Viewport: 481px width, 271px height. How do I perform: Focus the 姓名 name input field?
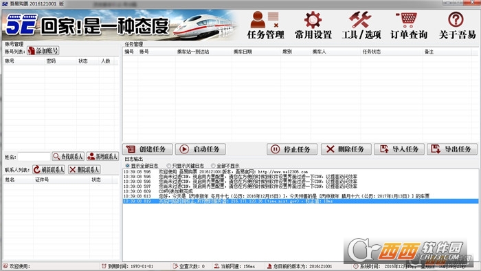click(34, 157)
